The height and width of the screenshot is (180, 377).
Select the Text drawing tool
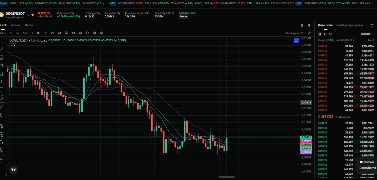(2, 89)
